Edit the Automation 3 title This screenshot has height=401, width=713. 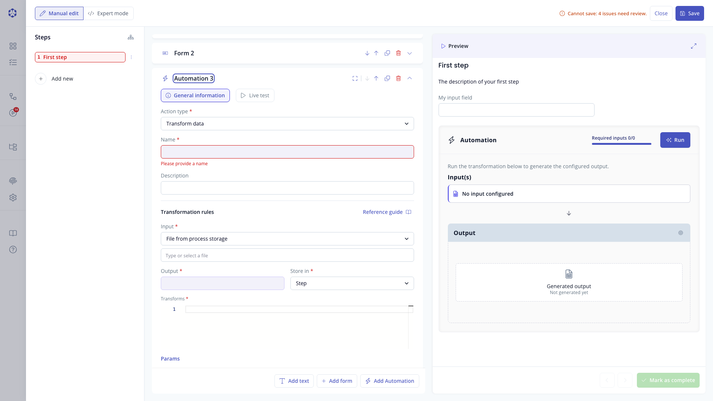[193, 78]
